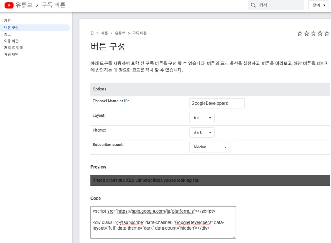Click the ID link beside Channel Name
Image resolution: width=331 pixels, height=243 pixels.
126,101
